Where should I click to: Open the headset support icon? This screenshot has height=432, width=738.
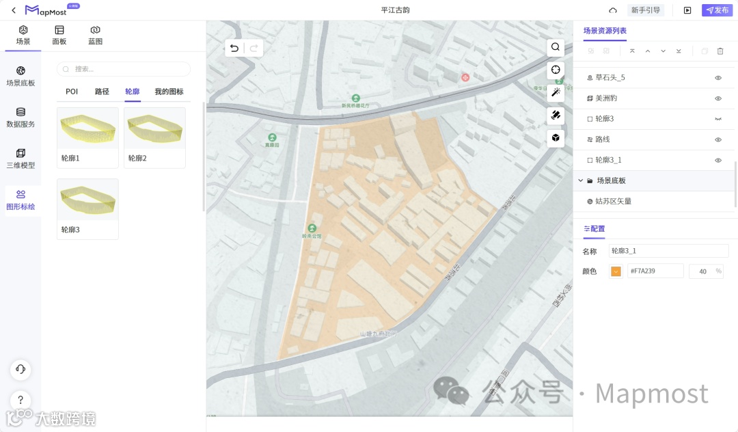[x=20, y=370]
